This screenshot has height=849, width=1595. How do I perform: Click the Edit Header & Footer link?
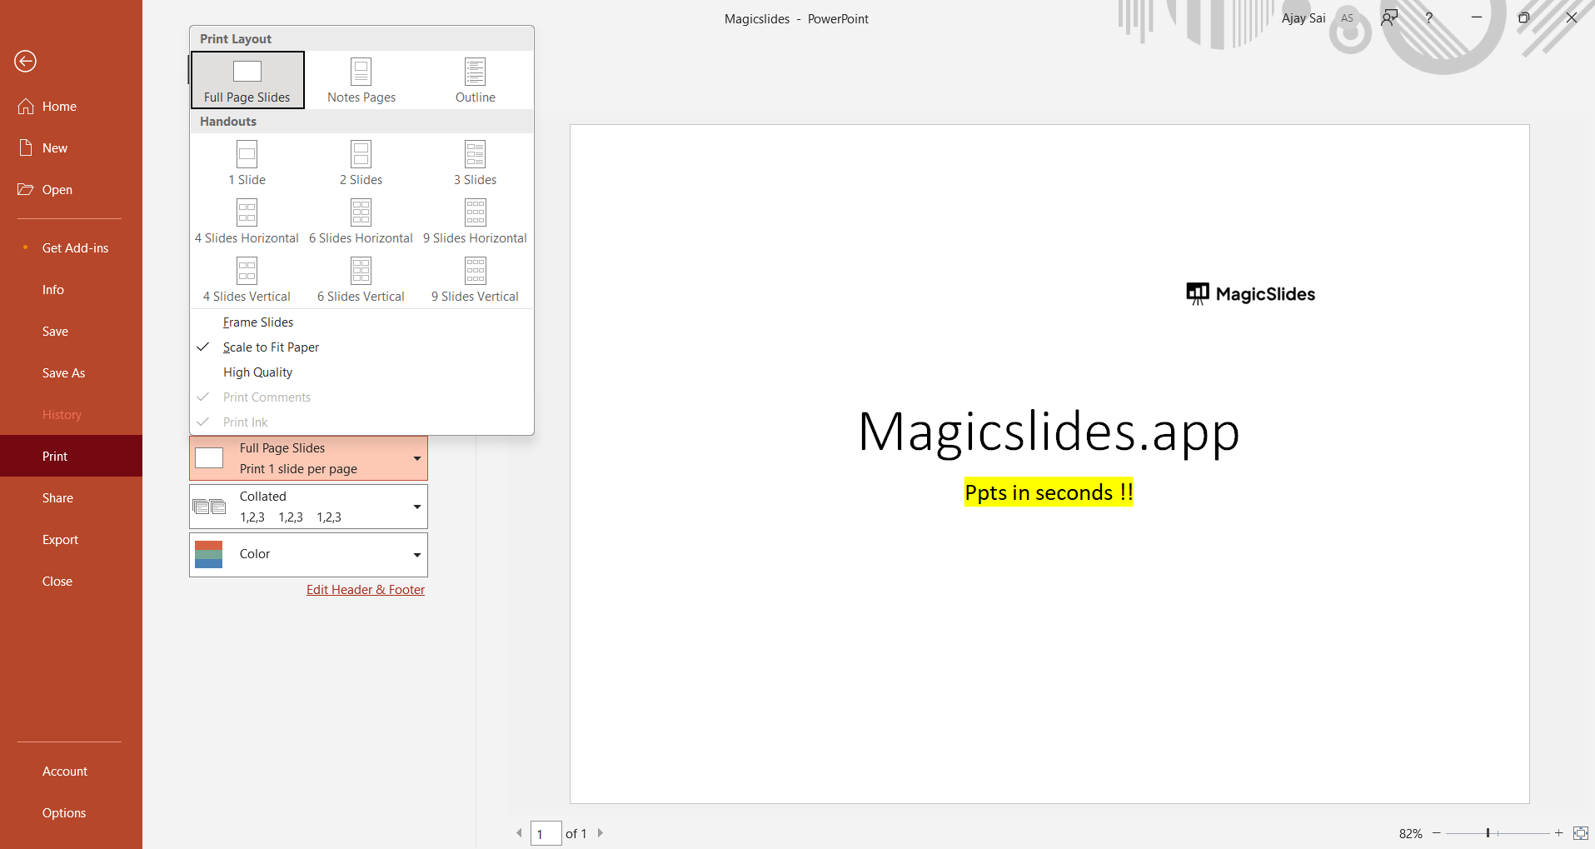click(x=366, y=590)
